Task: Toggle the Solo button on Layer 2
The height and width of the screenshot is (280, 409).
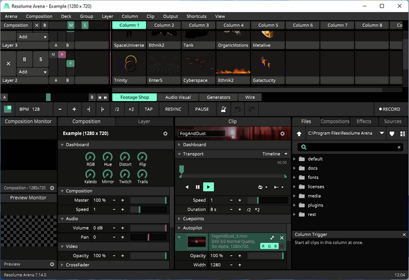Action: click(x=40, y=59)
